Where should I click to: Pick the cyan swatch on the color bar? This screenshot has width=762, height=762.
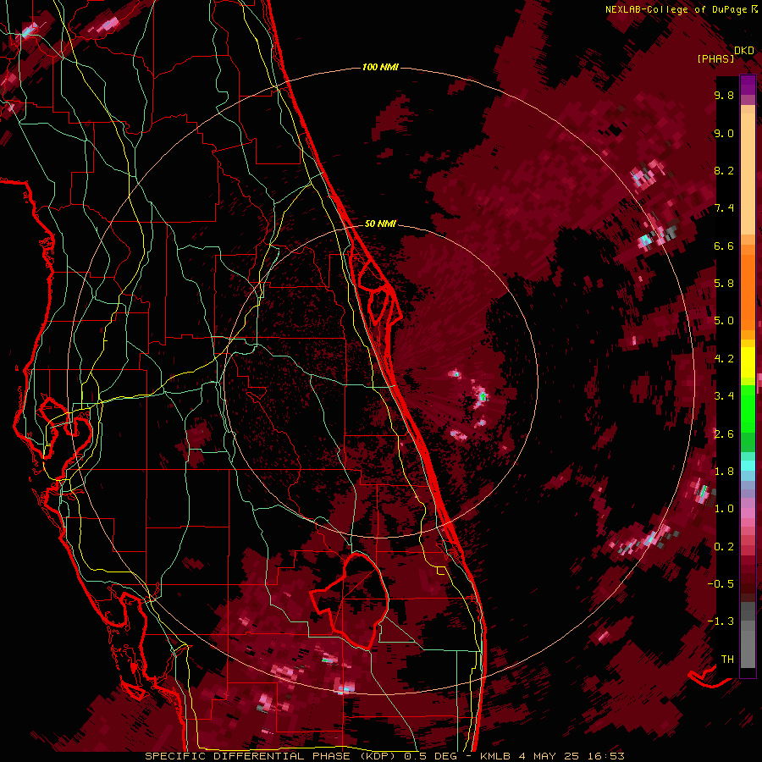(x=748, y=466)
